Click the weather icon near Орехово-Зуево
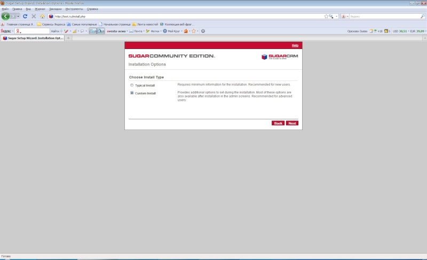The height and width of the screenshot is (260, 427). [x=371, y=31]
